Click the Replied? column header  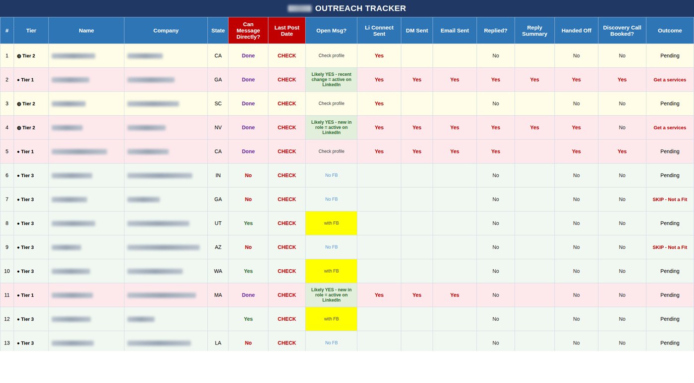(x=496, y=30)
